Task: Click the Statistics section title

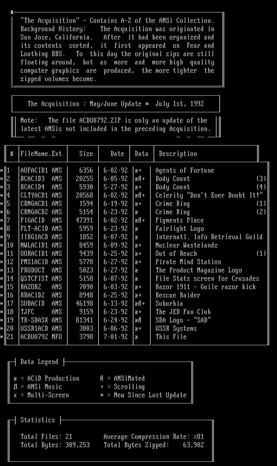Action: [38, 420]
